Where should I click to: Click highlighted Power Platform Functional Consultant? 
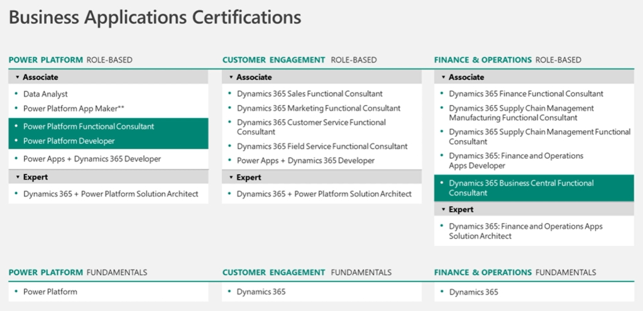(x=89, y=126)
